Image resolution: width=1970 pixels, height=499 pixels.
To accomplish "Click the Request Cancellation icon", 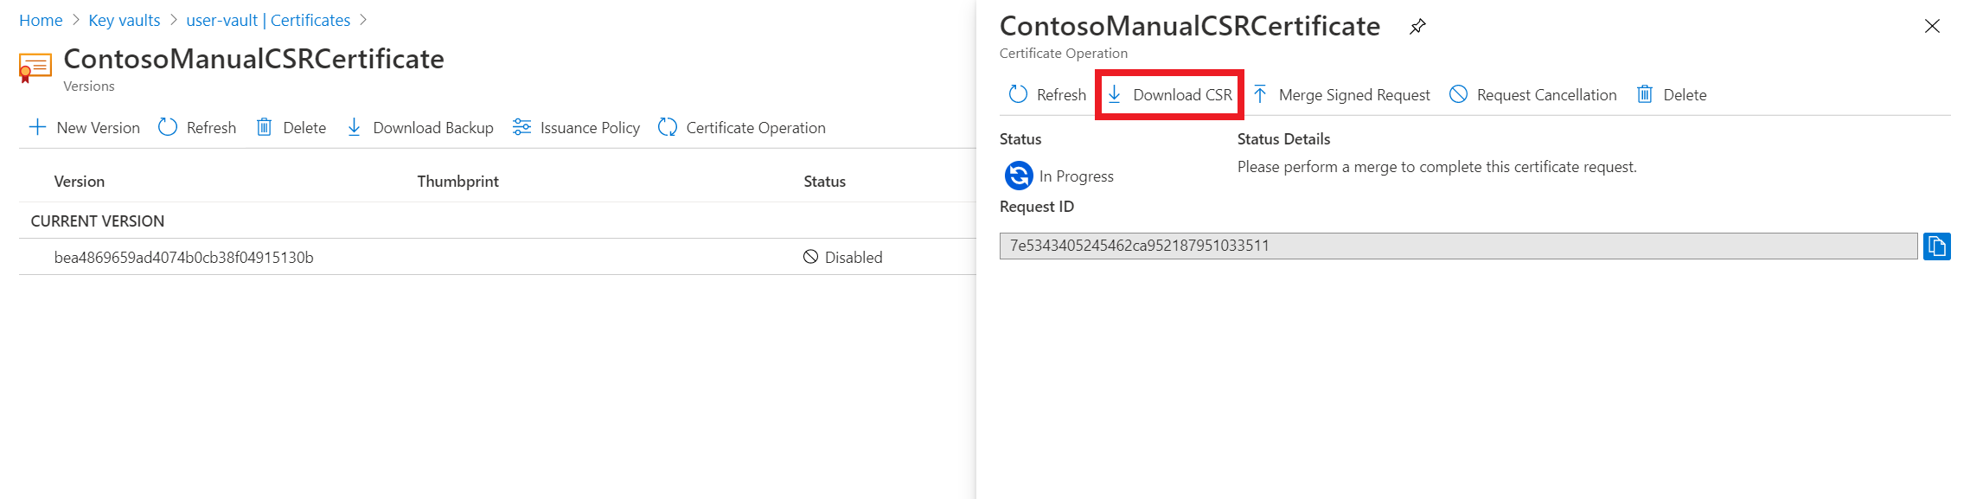I will point(1459,94).
